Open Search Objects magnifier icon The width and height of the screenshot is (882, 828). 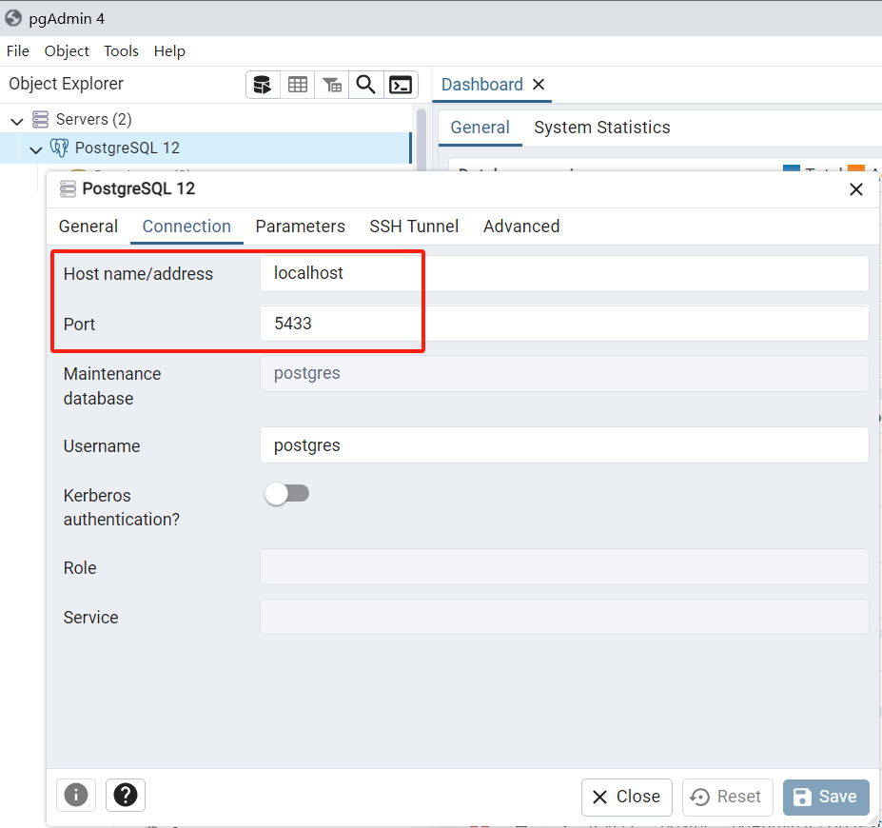[x=366, y=85]
